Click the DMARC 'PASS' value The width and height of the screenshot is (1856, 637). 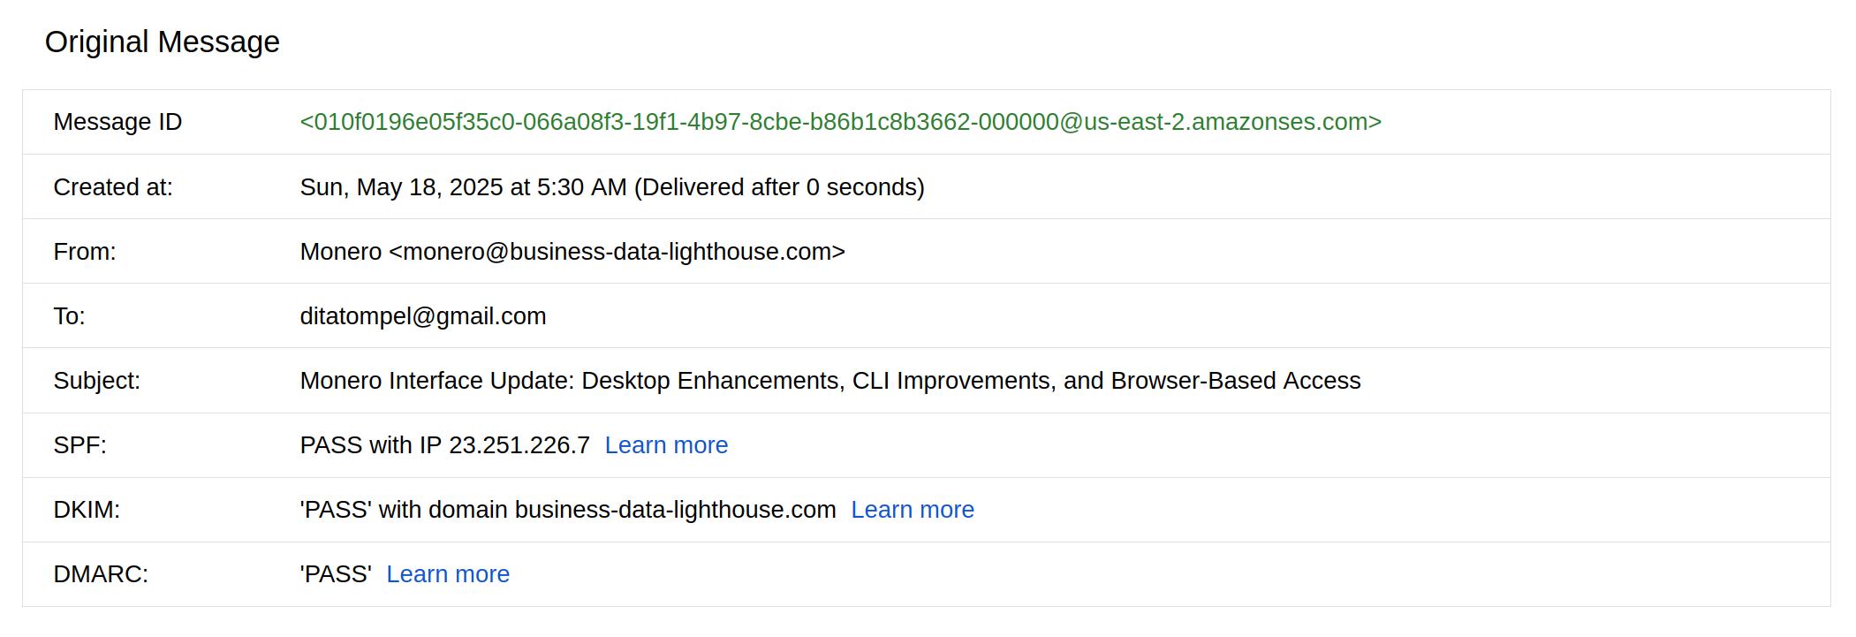(336, 574)
